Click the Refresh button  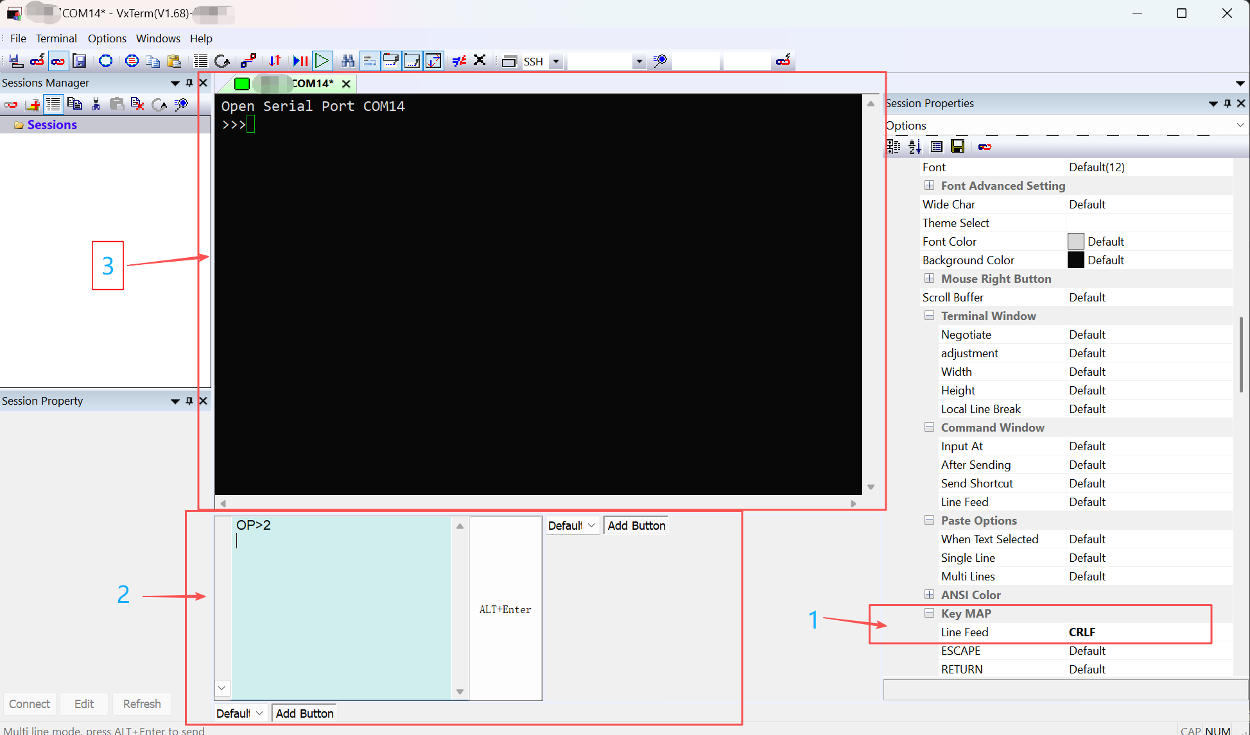pos(142,704)
